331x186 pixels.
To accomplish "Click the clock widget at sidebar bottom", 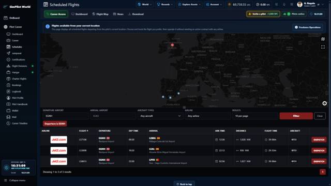I will (x=19, y=167).
